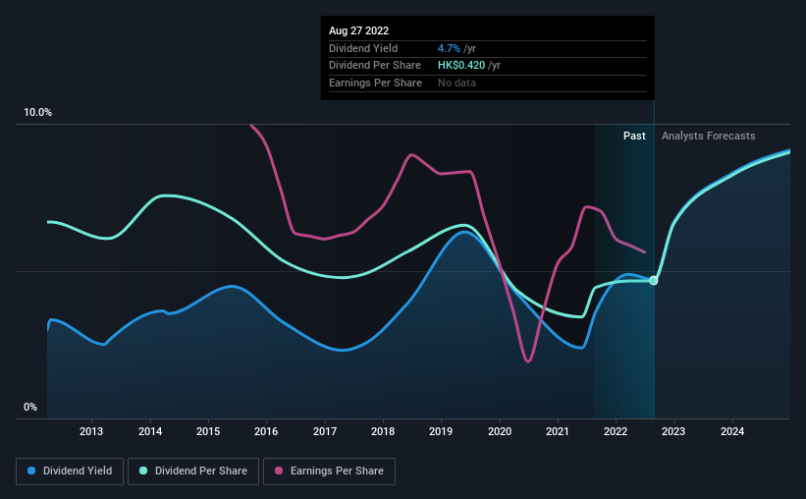Viewport: 806px width, 499px height.
Task: Click the 2018 x-axis label
Action: coord(383,431)
